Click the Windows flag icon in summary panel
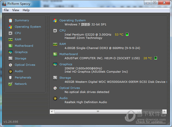Viewport: 172px width, 127px height. point(55,20)
